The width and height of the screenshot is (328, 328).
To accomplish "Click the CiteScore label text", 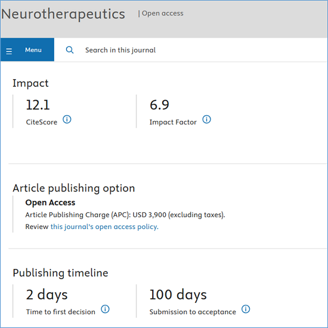I will click(x=41, y=122).
